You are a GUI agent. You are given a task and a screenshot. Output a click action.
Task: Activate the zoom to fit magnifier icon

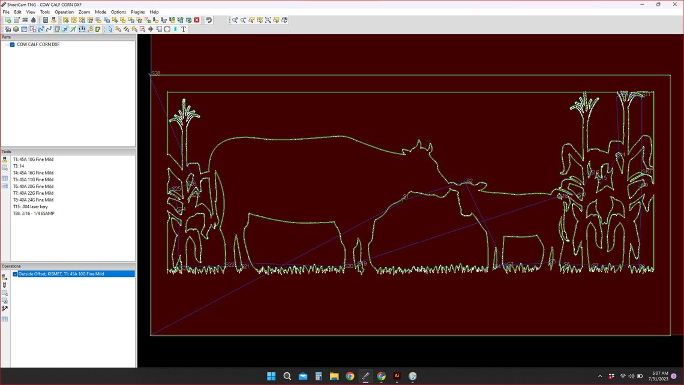267,20
